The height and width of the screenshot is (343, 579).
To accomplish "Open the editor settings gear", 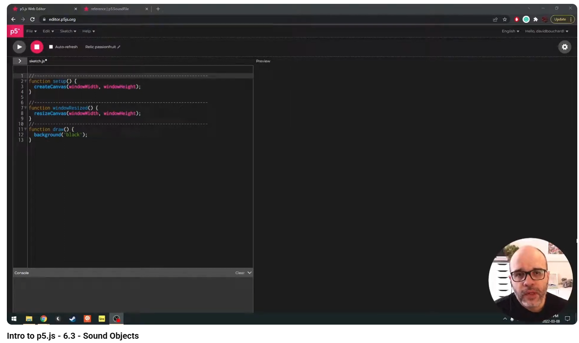I will (x=564, y=47).
